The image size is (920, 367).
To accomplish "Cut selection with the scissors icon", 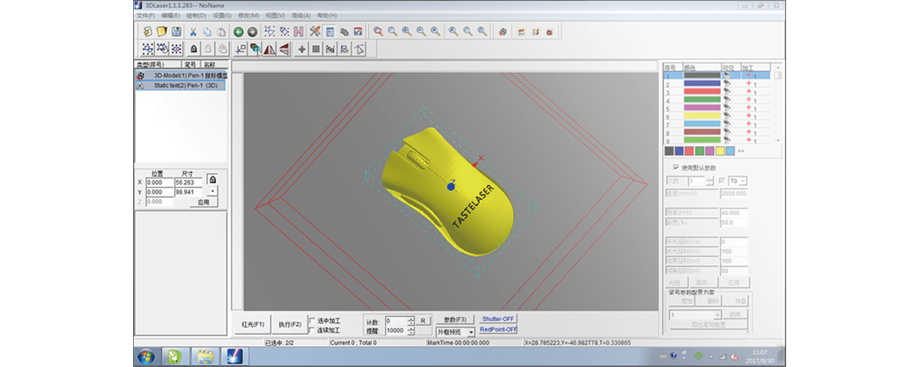I will point(193,32).
